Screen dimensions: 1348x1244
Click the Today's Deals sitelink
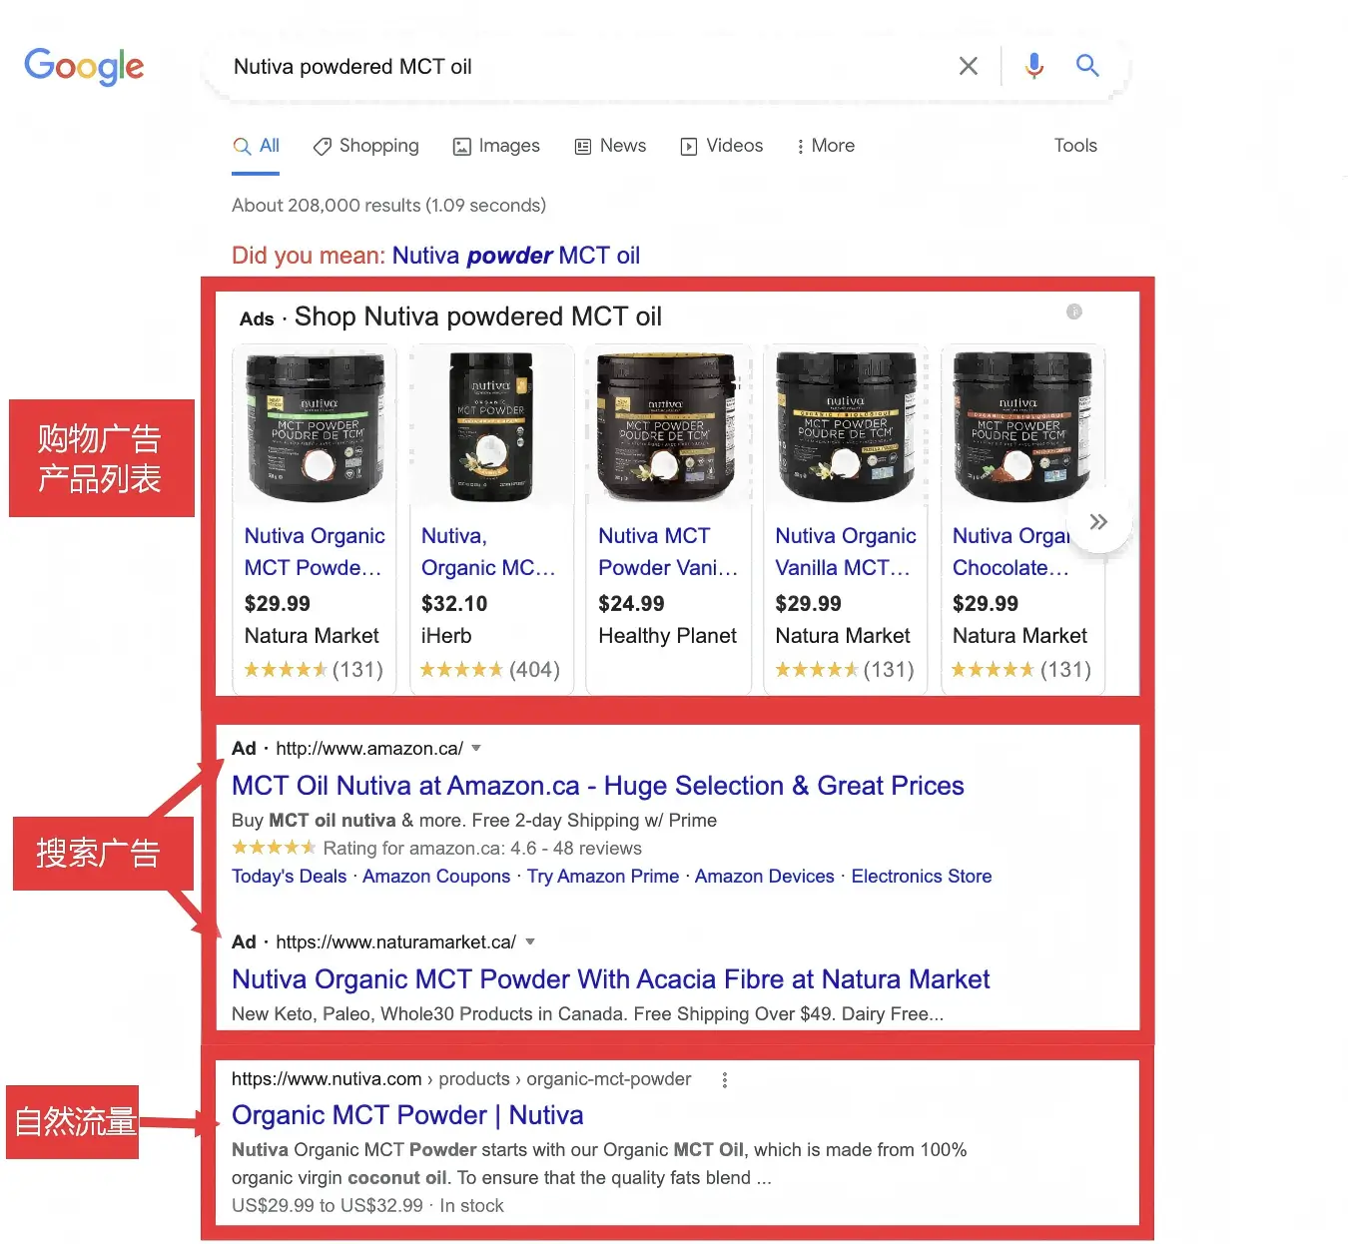coord(289,877)
